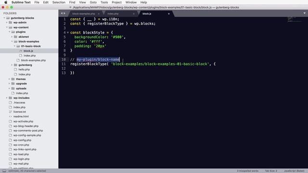Open the Window menu

[131, 2]
